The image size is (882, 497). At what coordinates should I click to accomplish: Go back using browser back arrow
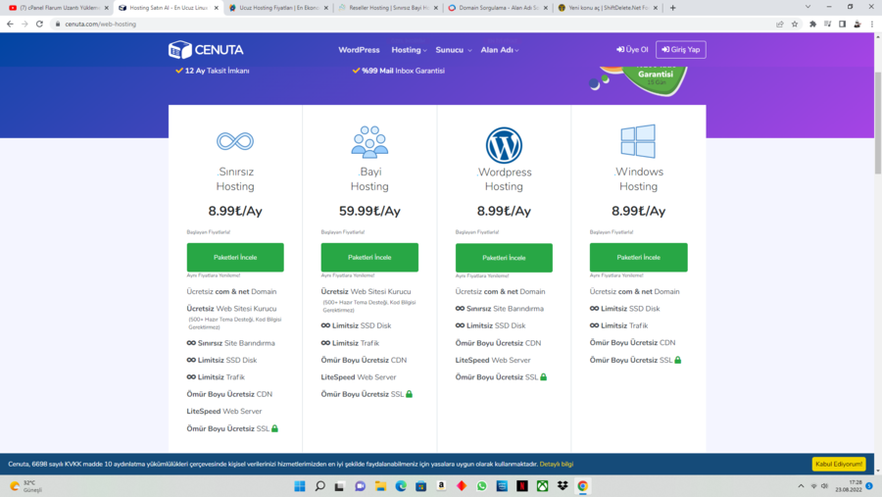[x=10, y=24]
